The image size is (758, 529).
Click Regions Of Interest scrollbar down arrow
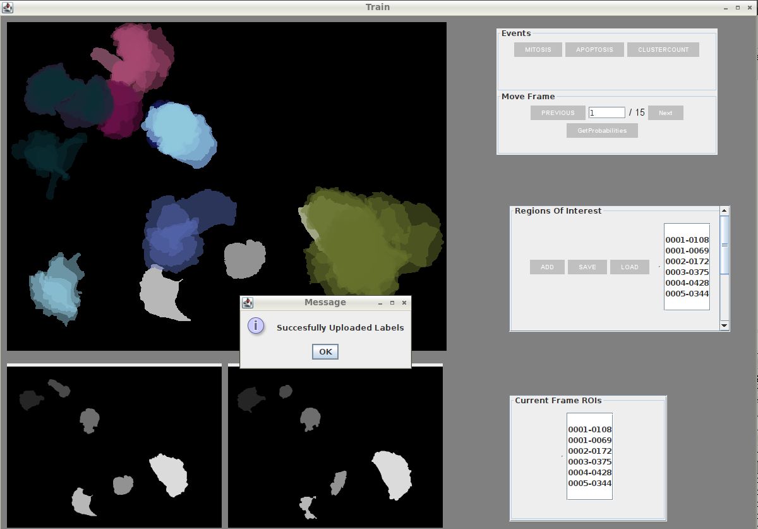coord(725,325)
